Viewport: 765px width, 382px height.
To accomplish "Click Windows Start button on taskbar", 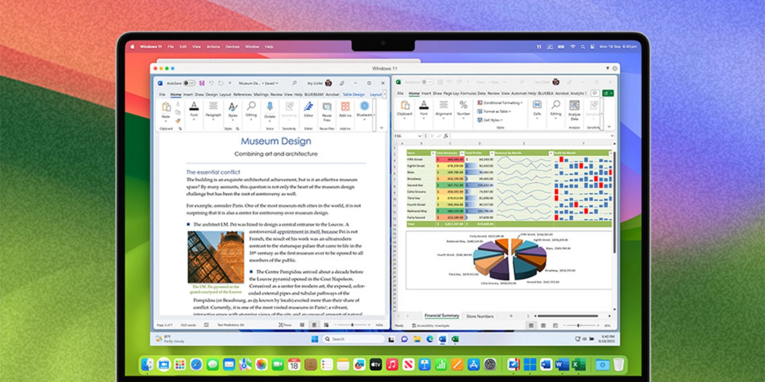I will tap(315, 339).
